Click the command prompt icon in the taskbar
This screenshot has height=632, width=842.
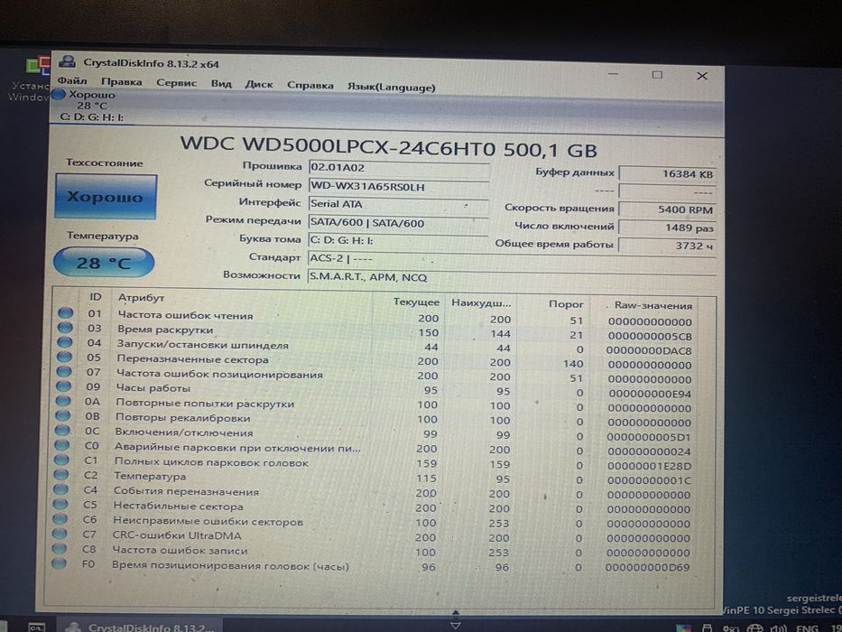point(36,627)
